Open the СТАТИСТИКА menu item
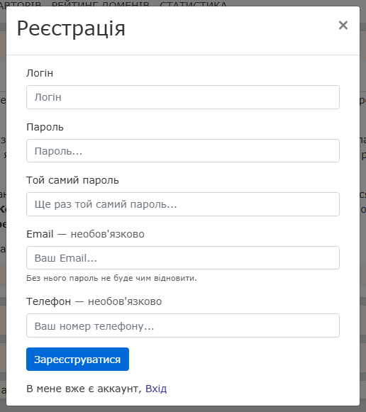 194,3
